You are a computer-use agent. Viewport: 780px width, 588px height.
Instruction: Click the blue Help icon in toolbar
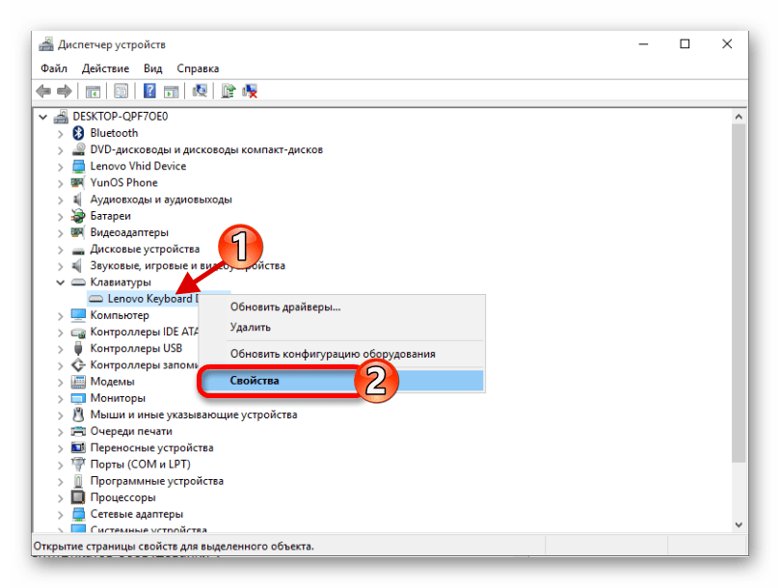coord(149,92)
